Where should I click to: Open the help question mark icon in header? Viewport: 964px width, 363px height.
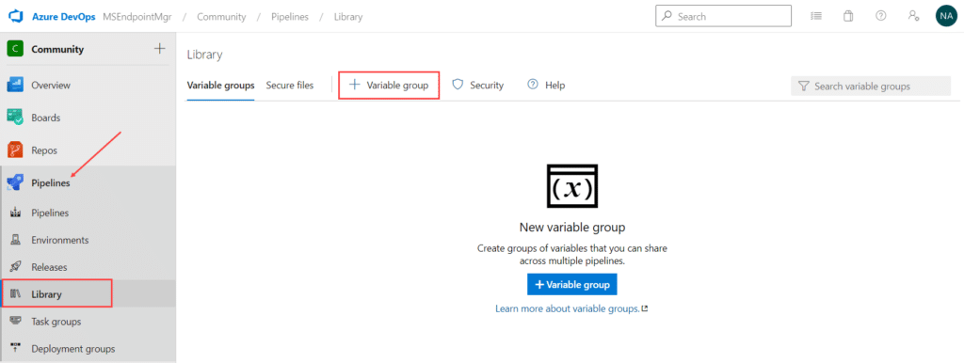881,17
